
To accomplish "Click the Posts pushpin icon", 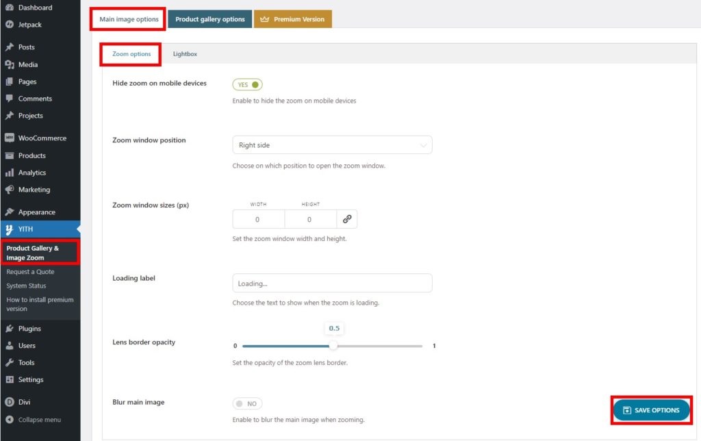I will pos(10,47).
